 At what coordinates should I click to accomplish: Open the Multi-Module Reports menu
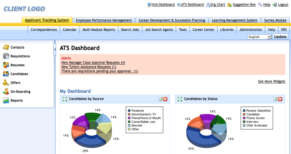click(99, 29)
